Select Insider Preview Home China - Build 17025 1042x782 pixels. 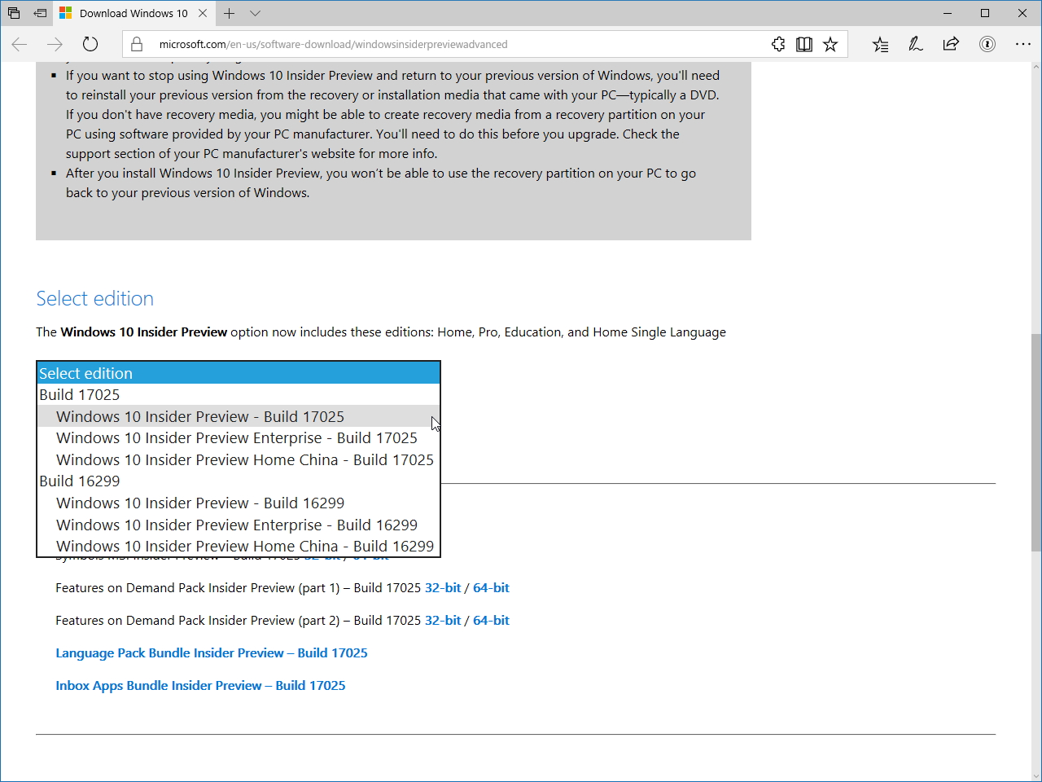click(239, 459)
